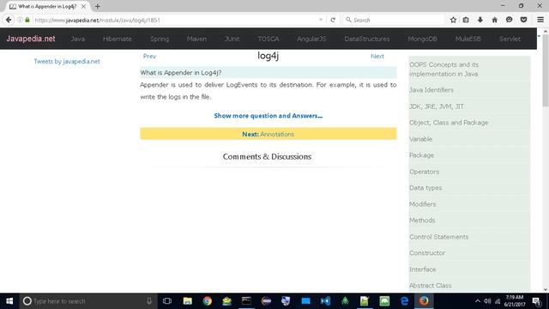
Task: Open File Explorer from the taskbar
Action: 187,301
